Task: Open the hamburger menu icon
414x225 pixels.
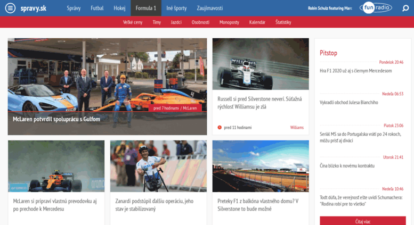Action: [10, 8]
